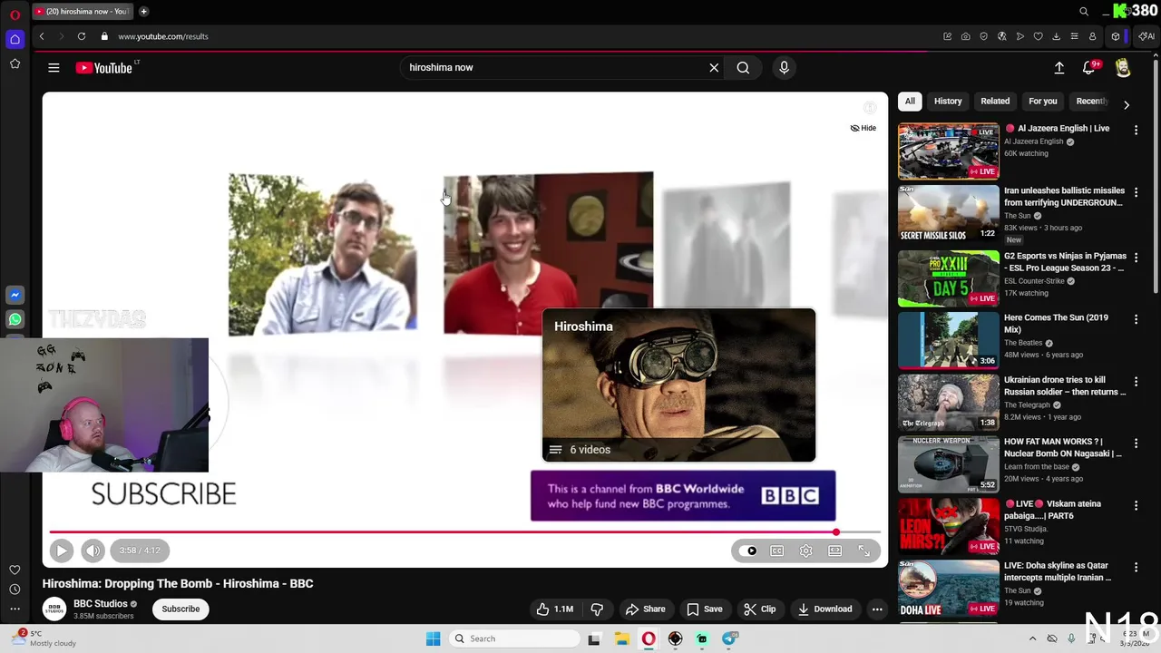Open Al Jazeera English Live video
The height and width of the screenshot is (653, 1161).
949,151
